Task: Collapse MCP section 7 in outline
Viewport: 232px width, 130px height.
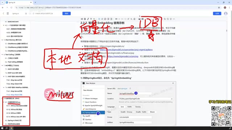Action: click(2, 65)
